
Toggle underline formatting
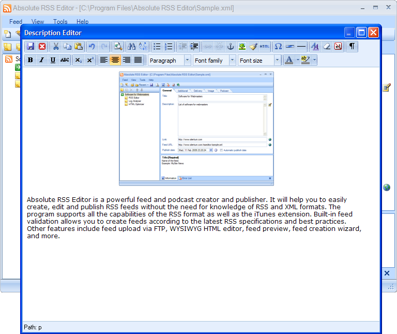pyautogui.click(x=53, y=60)
